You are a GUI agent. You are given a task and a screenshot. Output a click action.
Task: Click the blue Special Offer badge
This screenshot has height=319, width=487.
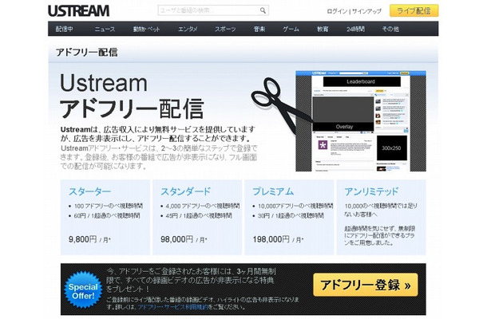coord(83,289)
